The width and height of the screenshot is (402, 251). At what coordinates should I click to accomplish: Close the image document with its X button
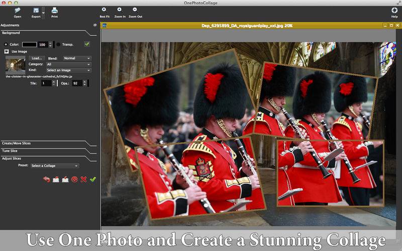[397, 26]
